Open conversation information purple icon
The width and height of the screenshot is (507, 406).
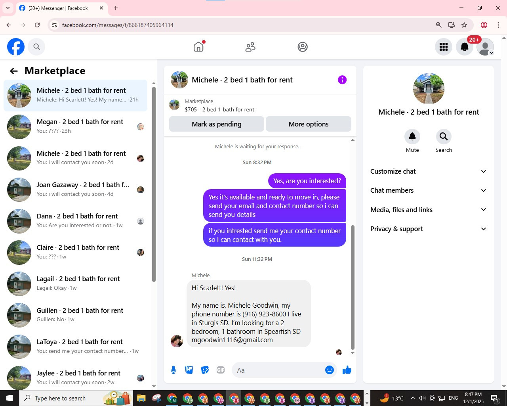pyautogui.click(x=342, y=80)
